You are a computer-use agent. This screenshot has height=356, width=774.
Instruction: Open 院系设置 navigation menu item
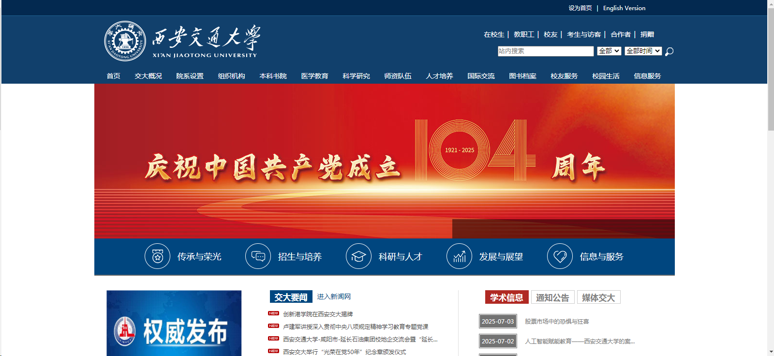click(190, 76)
